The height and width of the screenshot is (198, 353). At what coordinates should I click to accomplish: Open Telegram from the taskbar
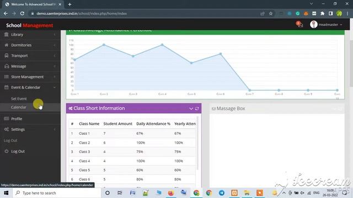pyautogui.click(x=222, y=193)
